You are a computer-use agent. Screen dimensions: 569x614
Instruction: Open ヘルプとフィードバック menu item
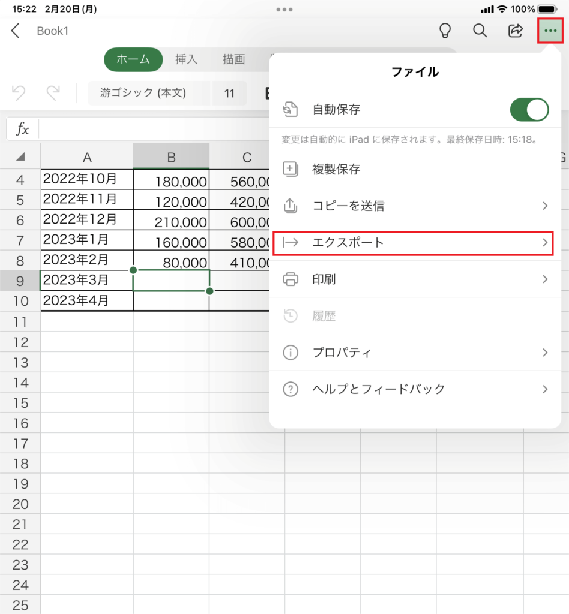tap(378, 389)
